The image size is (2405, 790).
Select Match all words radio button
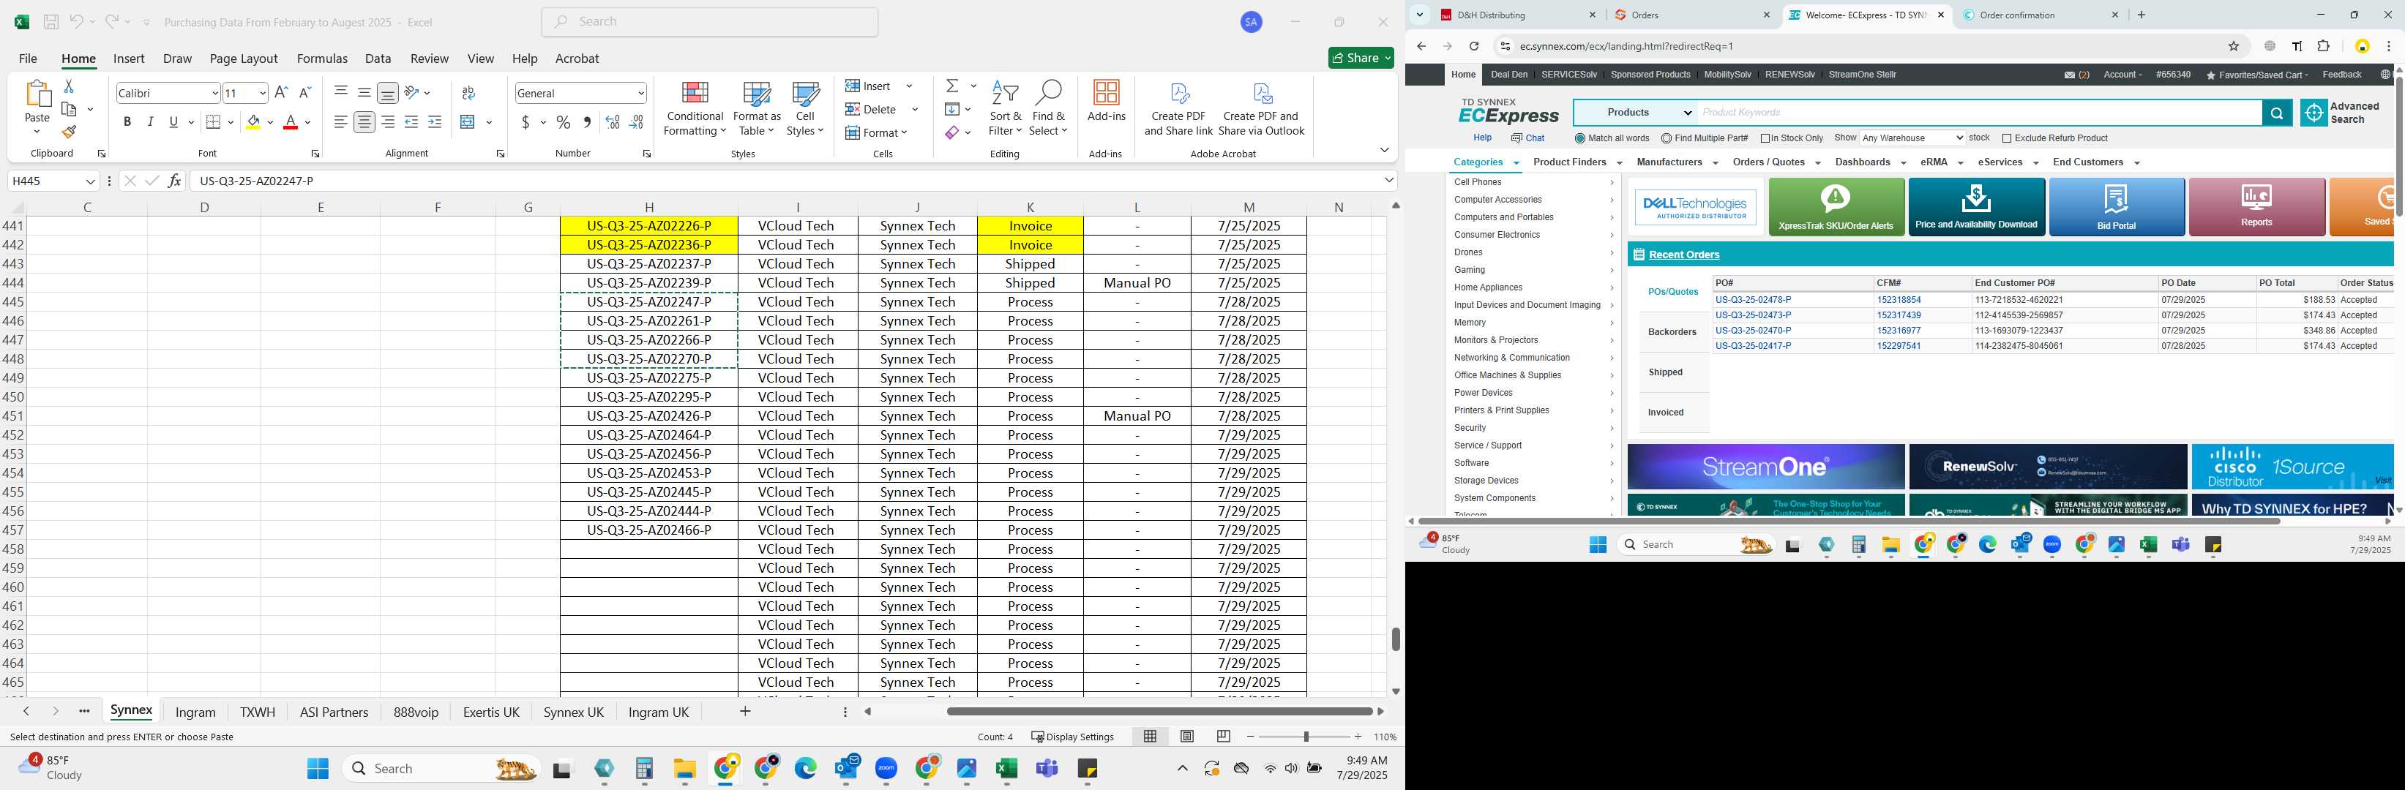(x=1579, y=138)
